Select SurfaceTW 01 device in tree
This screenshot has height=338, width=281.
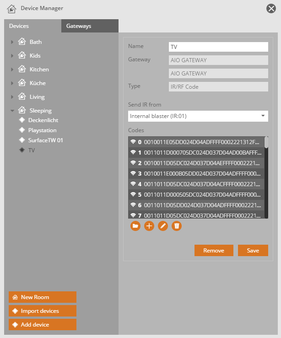(45, 140)
